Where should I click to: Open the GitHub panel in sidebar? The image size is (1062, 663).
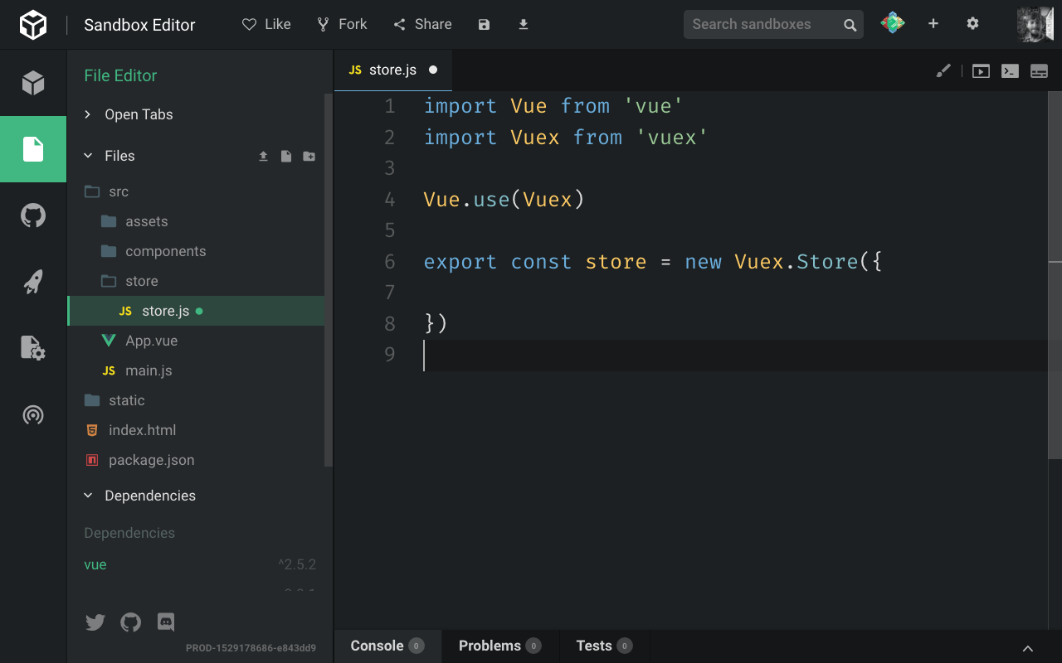click(x=33, y=215)
